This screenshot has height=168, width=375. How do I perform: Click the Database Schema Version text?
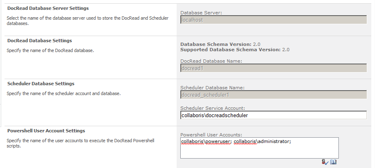[x=221, y=44]
